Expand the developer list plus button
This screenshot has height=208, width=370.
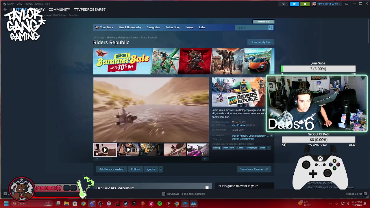[x=271, y=136]
